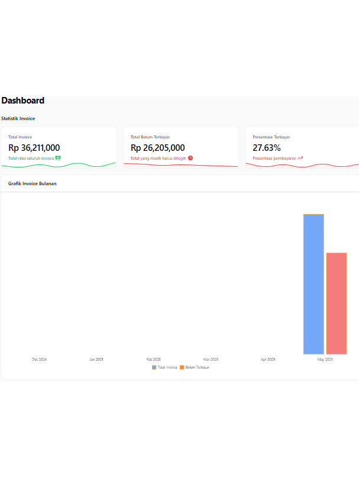Click the Rp 36,211,000 amount

[x=34, y=148]
